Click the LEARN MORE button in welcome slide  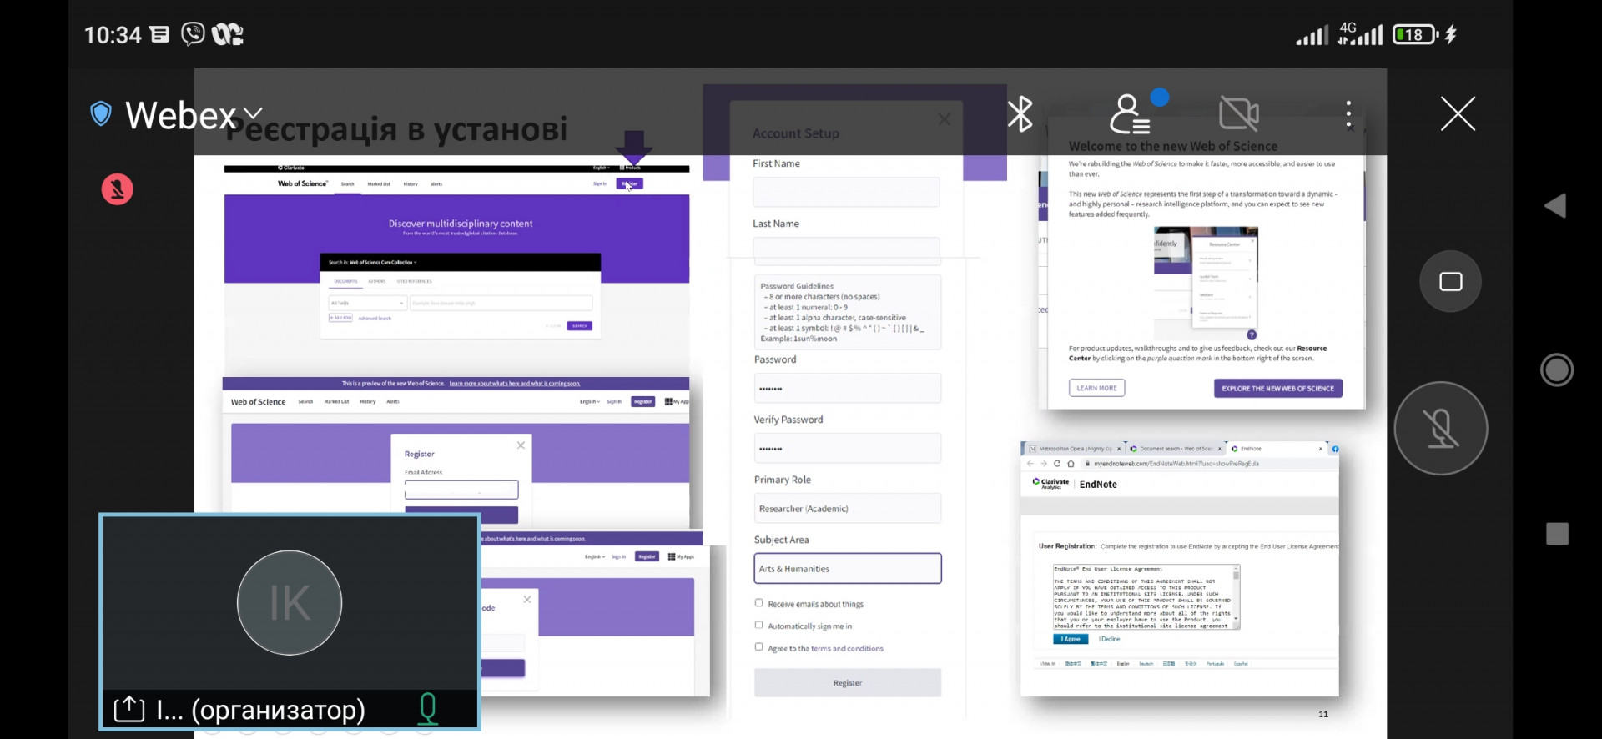(1096, 388)
